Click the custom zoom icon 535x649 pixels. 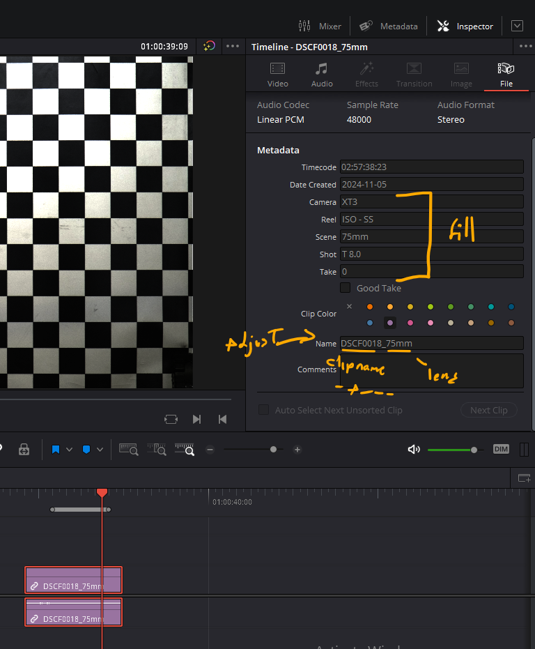click(184, 450)
